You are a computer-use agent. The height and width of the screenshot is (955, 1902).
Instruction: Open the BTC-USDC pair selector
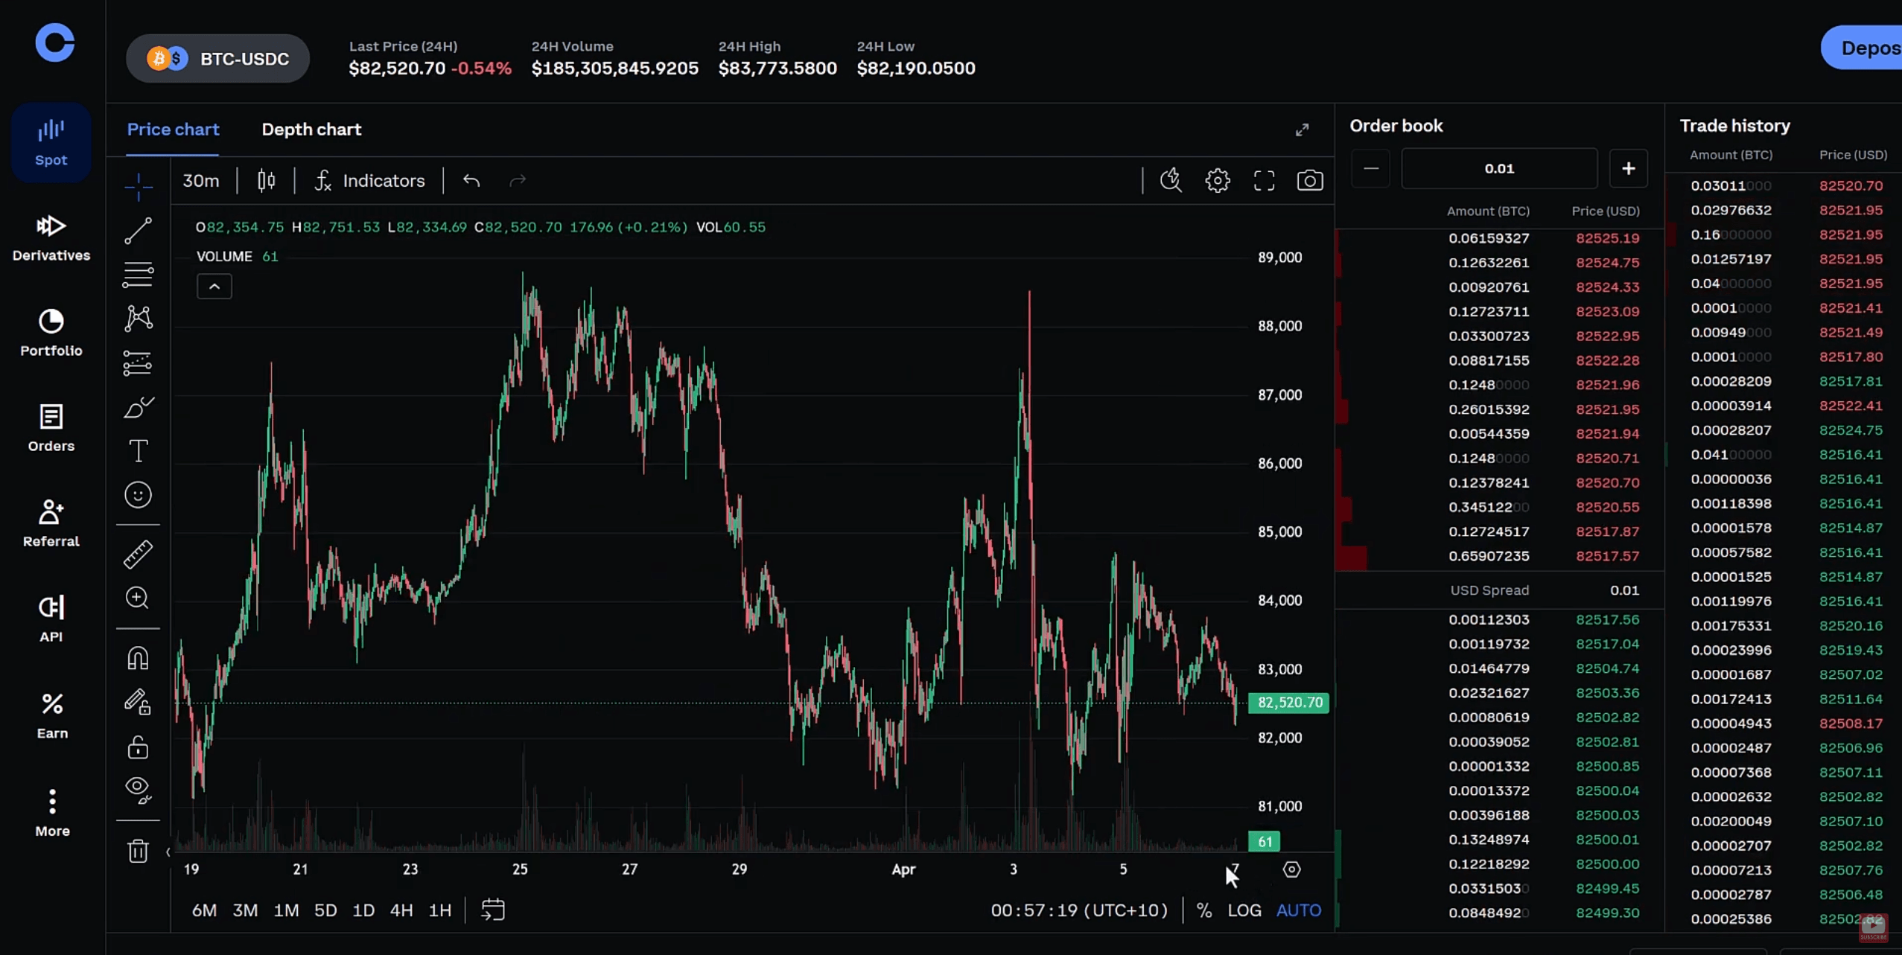(x=217, y=59)
